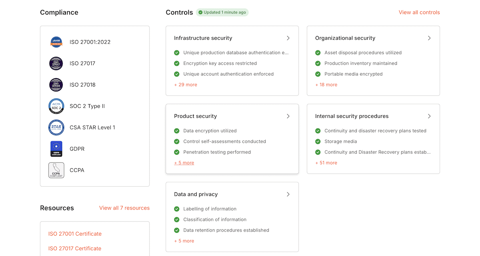Show 29 more infrastructure security controls

coord(185,85)
